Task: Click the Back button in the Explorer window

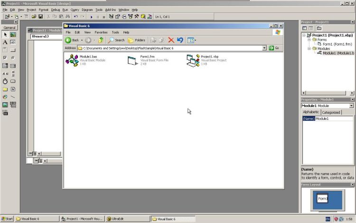Action: (x=72, y=40)
